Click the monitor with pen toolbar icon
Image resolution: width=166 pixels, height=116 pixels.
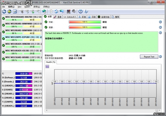68,11
